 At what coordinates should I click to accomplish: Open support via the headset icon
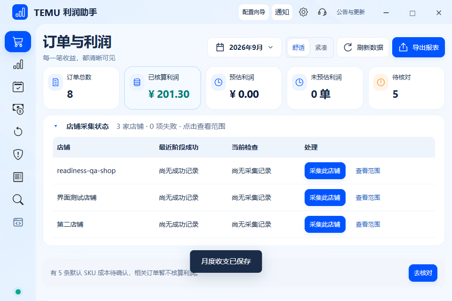[322, 12]
